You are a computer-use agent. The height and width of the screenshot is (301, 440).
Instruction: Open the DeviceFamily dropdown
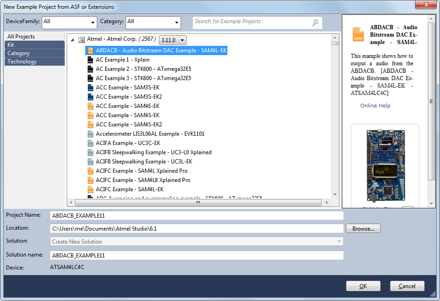pyautogui.click(x=69, y=22)
